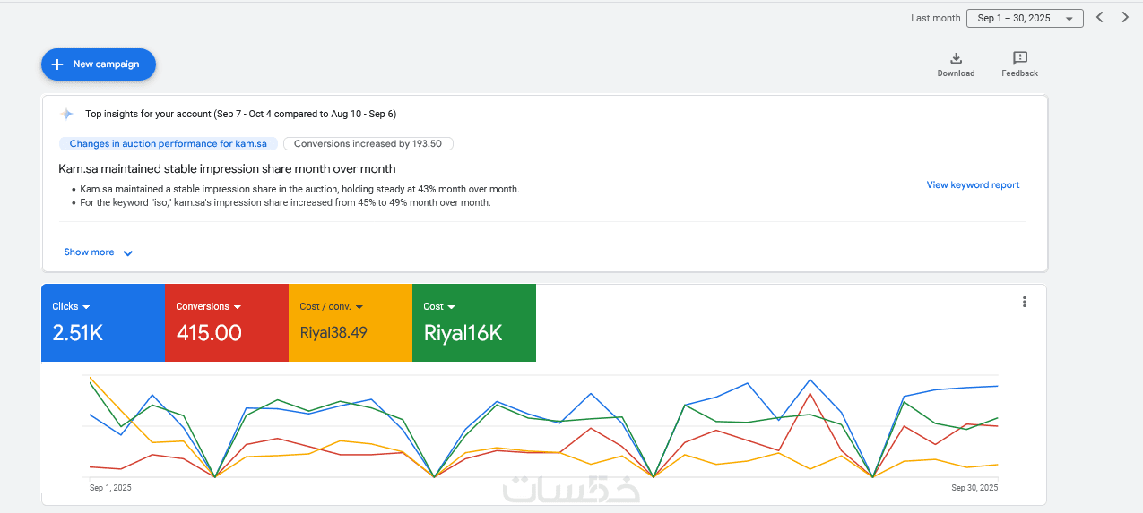The width and height of the screenshot is (1143, 513).
Task: Click the insights sparkle icon
Action: pos(66,114)
